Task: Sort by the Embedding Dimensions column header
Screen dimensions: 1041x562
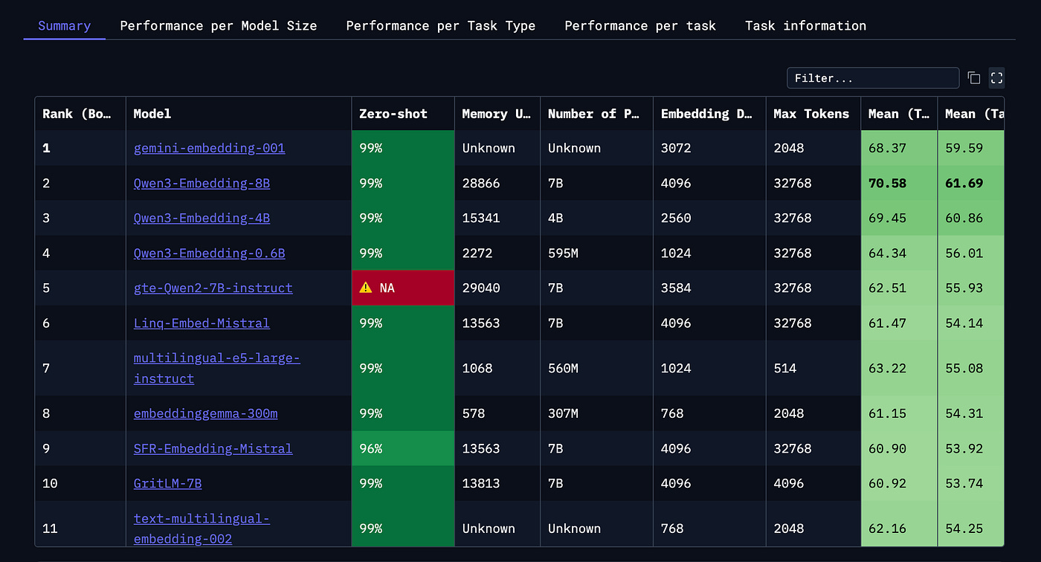Action: click(x=709, y=114)
